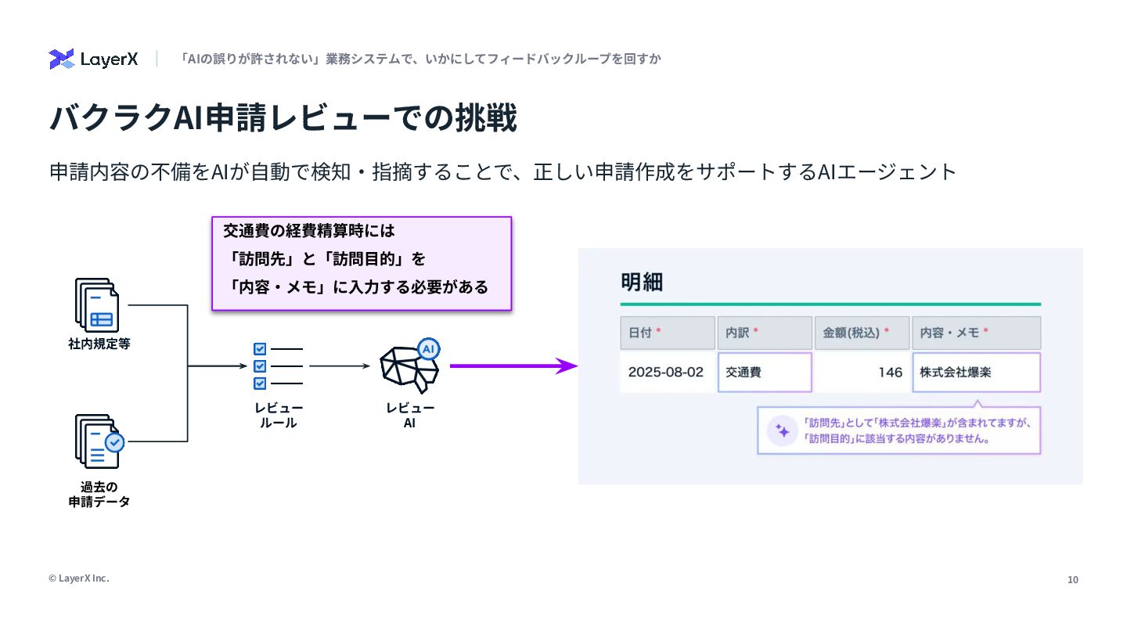Click the レビューAI brain icon
1127x634 pixels.
tap(410, 366)
